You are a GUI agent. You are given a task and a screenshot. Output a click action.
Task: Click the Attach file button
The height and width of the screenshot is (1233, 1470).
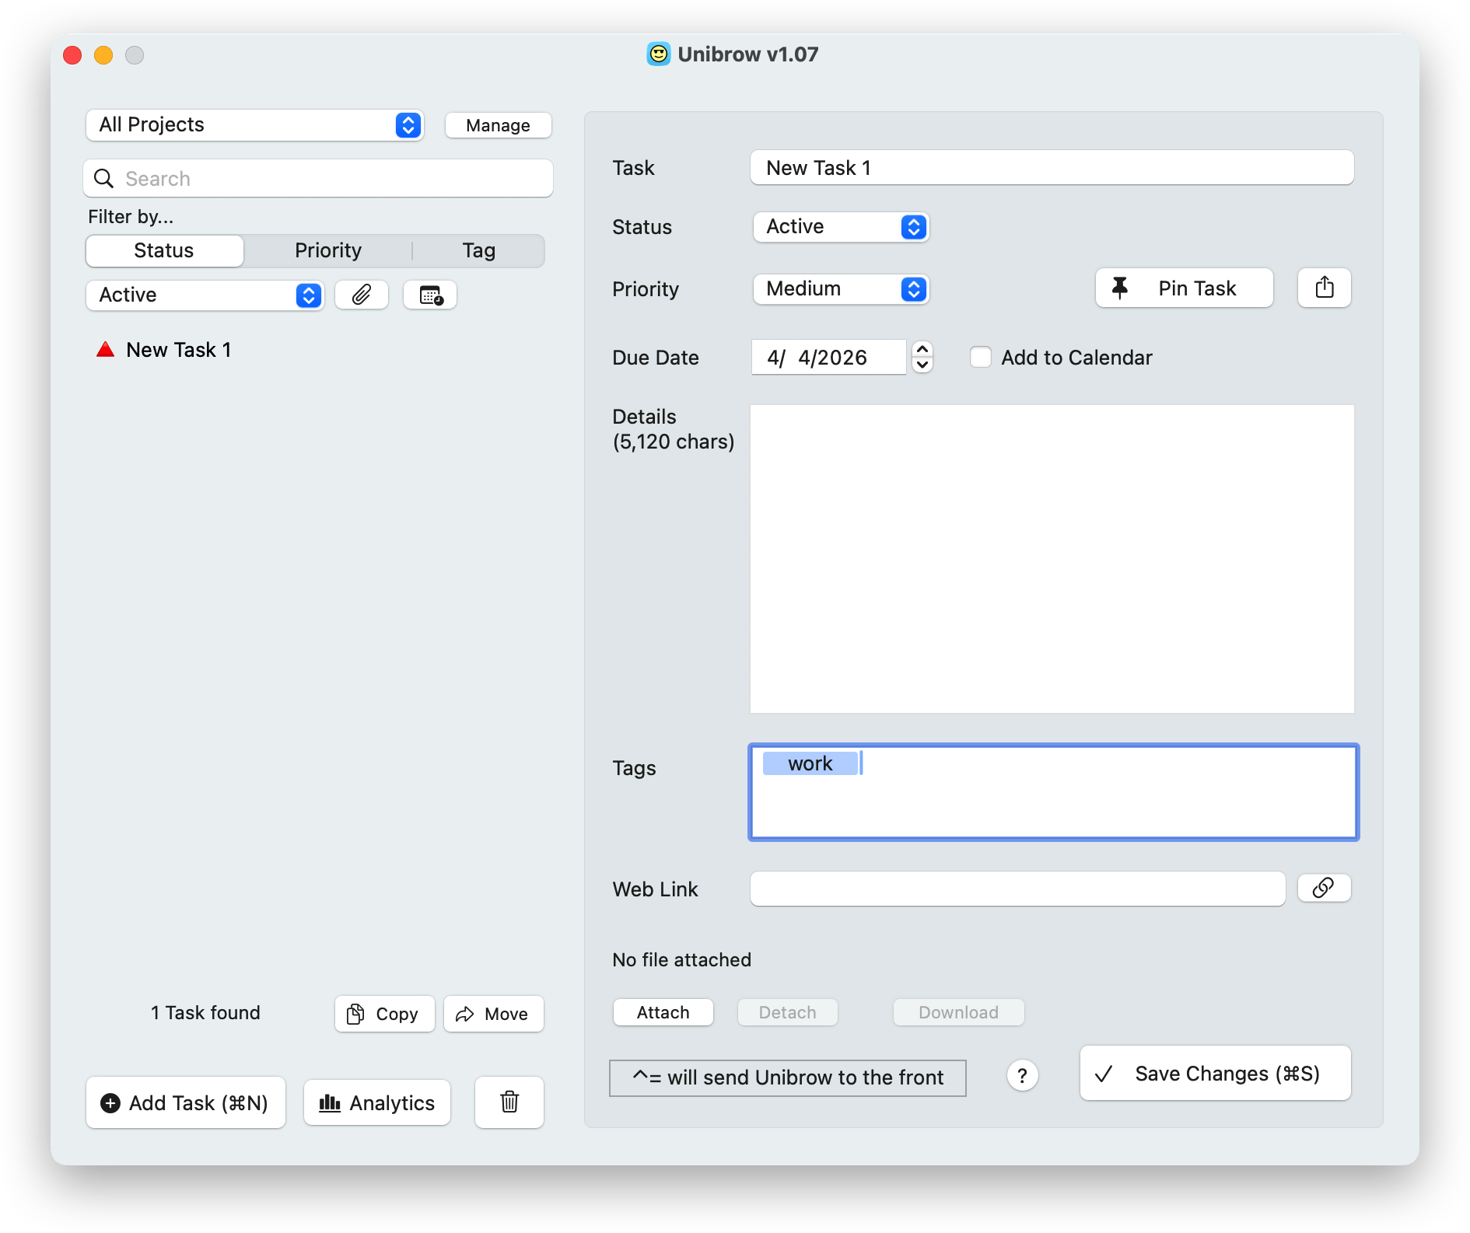[x=663, y=1012]
